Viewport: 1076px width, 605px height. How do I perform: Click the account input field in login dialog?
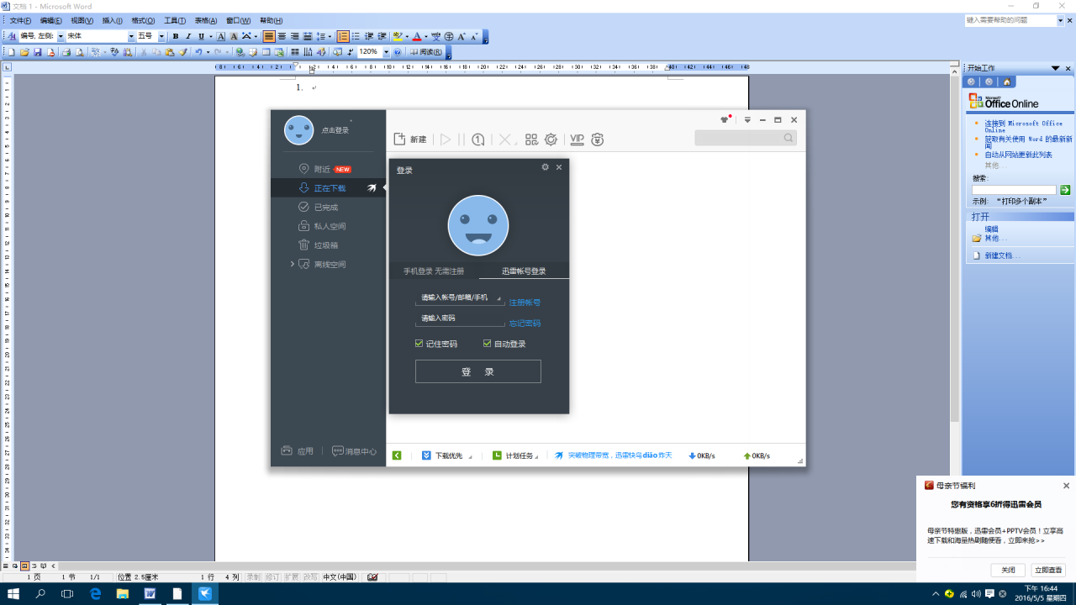tap(458, 297)
